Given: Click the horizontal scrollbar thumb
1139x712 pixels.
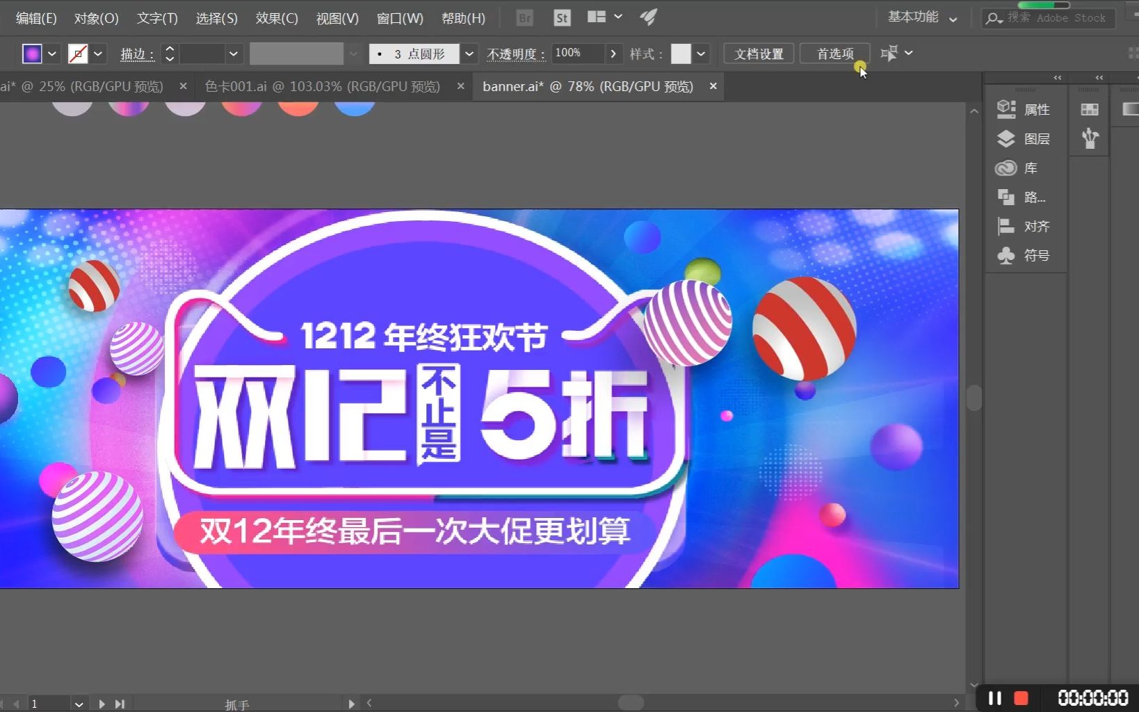Looking at the screenshot, I should click(x=631, y=703).
